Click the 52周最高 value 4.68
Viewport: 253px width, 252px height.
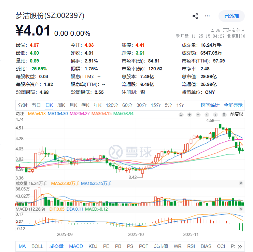click(x=44, y=92)
